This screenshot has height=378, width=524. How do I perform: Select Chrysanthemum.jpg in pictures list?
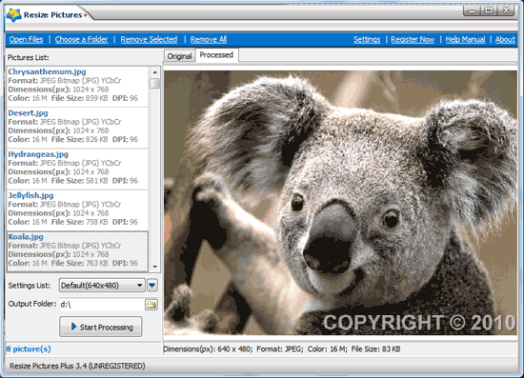click(x=77, y=87)
